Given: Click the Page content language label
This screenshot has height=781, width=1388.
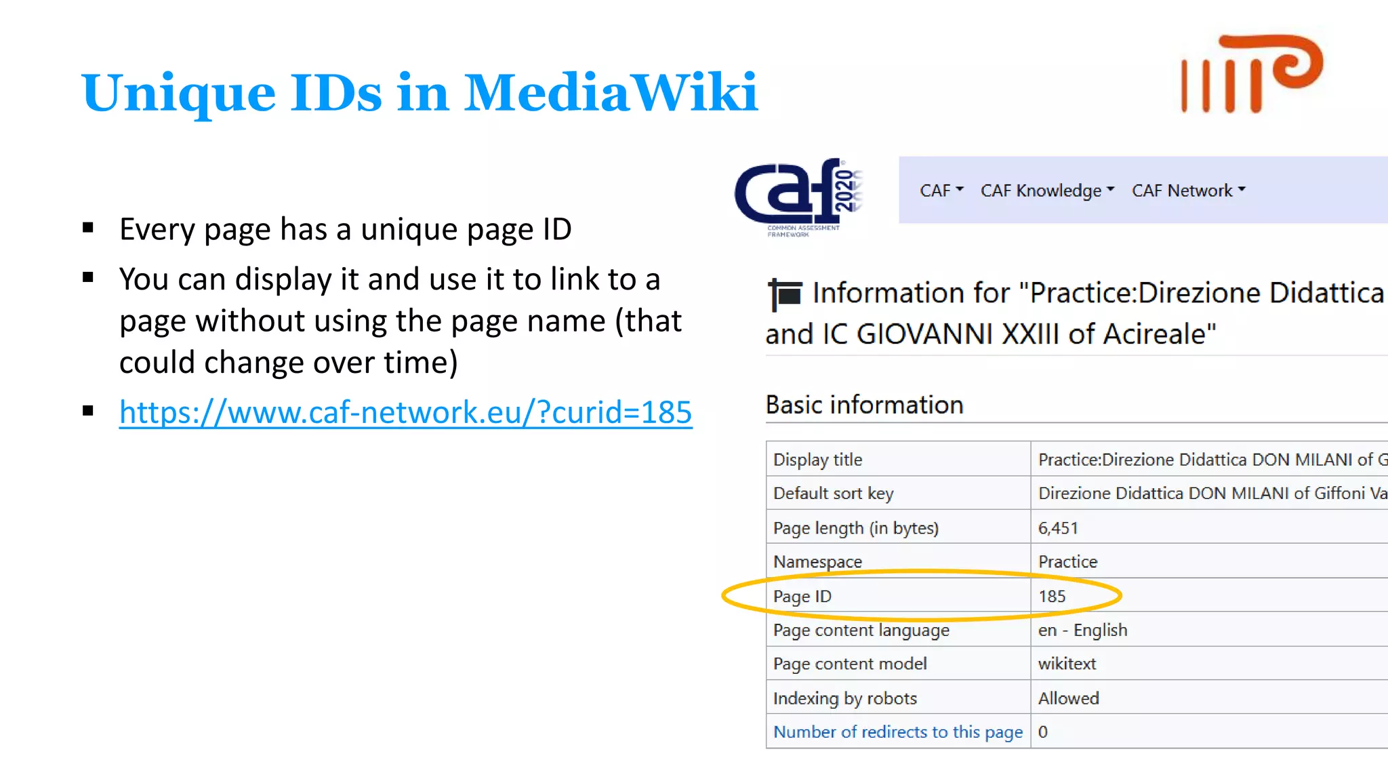Looking at the screenshot, I should click(x=861, y=630).
